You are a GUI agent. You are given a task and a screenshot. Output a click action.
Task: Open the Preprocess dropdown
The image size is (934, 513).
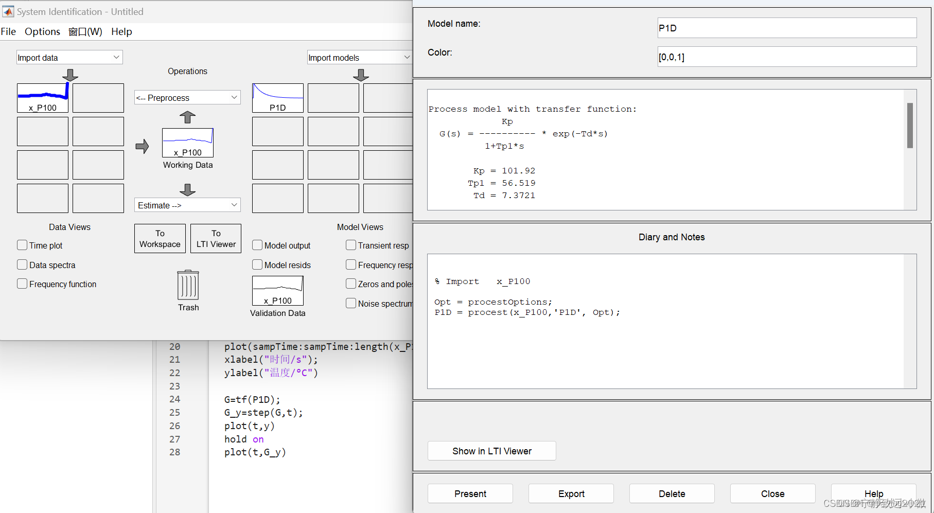coord(187,97)
